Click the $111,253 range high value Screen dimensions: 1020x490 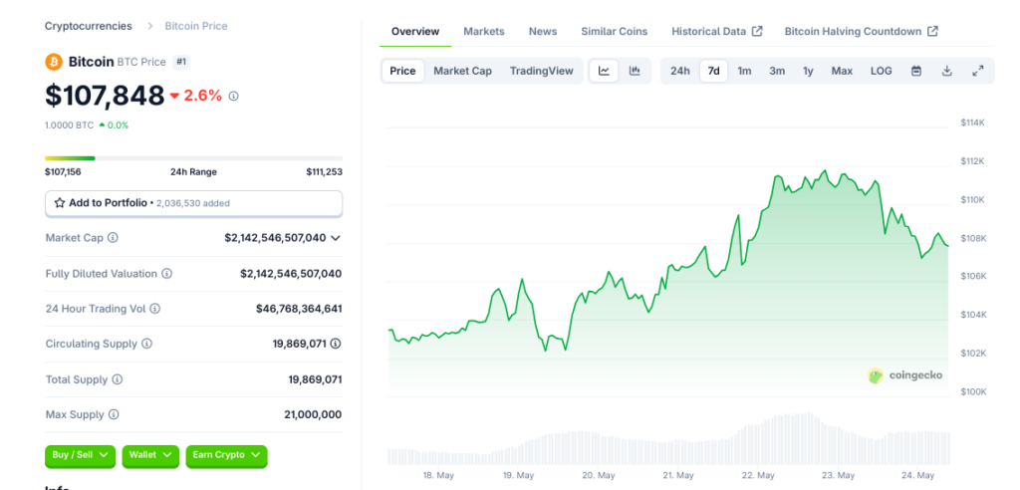click(324, 172)
